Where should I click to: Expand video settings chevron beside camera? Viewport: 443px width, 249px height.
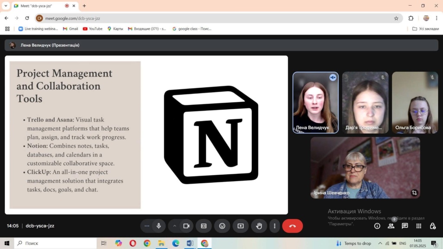pyautogui.click(x=175, y=226)
